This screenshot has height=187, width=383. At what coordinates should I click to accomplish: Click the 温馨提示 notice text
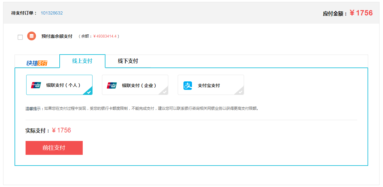coord(142,108)
